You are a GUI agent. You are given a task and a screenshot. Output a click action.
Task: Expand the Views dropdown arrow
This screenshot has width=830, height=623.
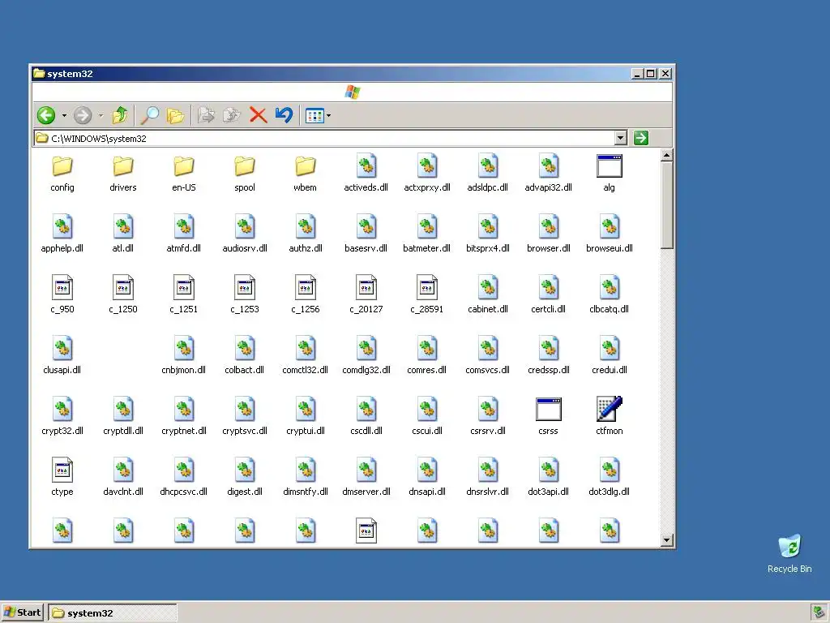pyautogui.click(x=329, y=115)
